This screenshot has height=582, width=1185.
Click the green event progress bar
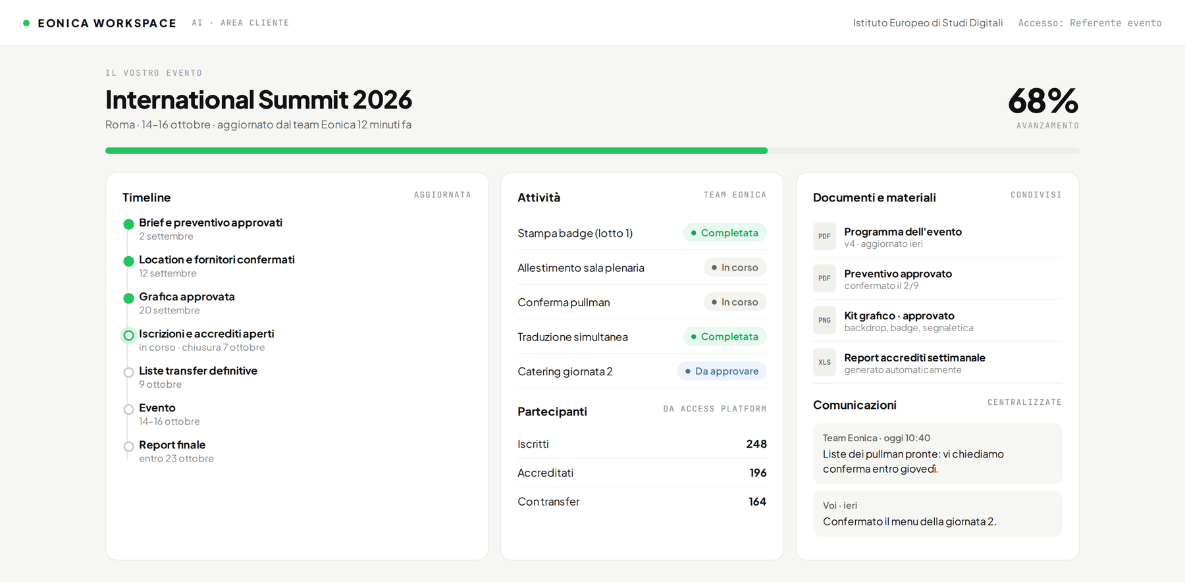436,151
